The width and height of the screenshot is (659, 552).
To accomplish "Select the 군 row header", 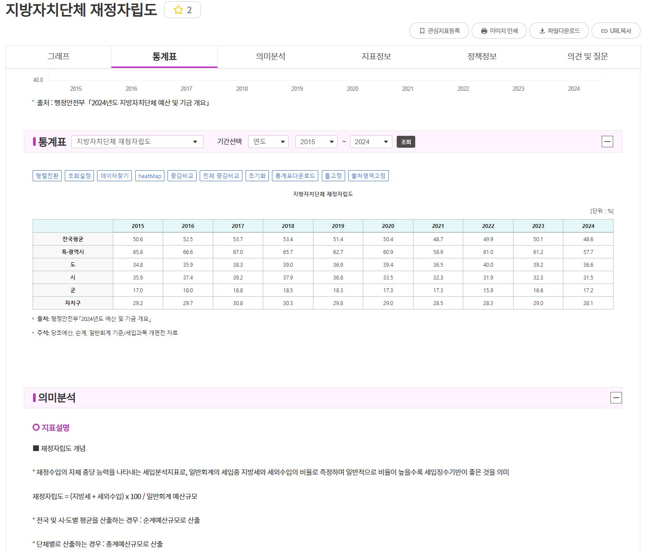I will click(x=73, y=290).
